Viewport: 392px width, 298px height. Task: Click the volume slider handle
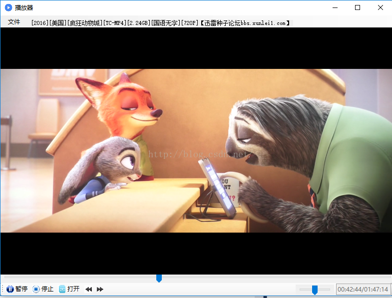[x=315, y=290]
